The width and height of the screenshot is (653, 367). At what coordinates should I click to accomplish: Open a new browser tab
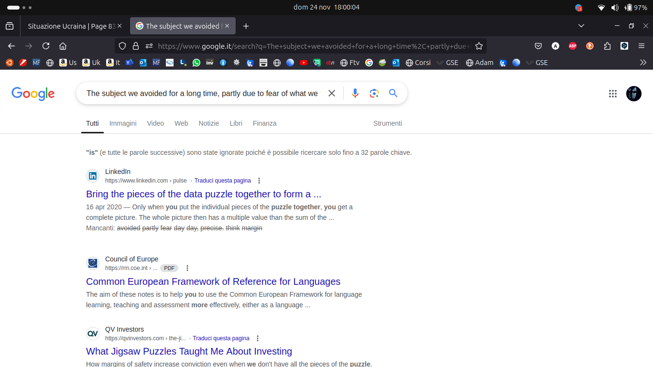(246, 26)
